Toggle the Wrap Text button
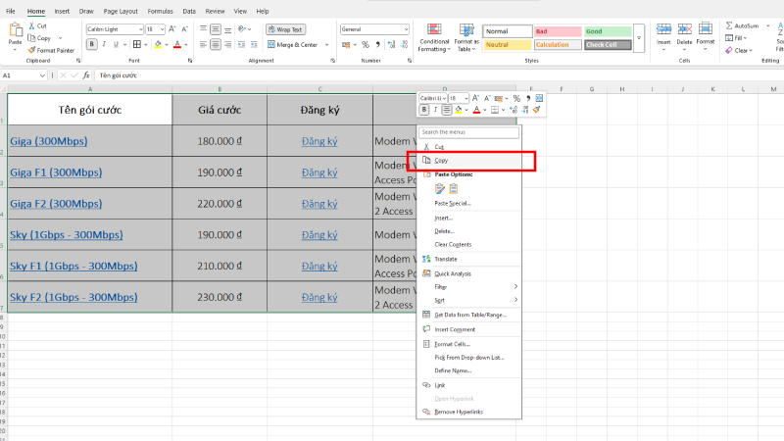 tap(284, 29)
